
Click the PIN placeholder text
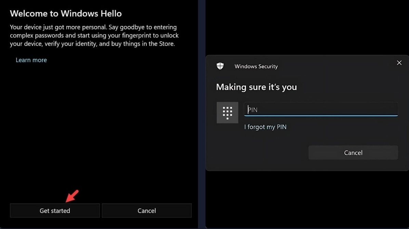[252, 110]
